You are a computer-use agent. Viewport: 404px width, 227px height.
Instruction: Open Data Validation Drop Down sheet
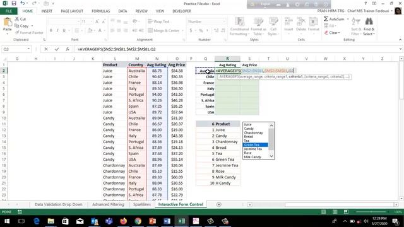pos(59,204)
